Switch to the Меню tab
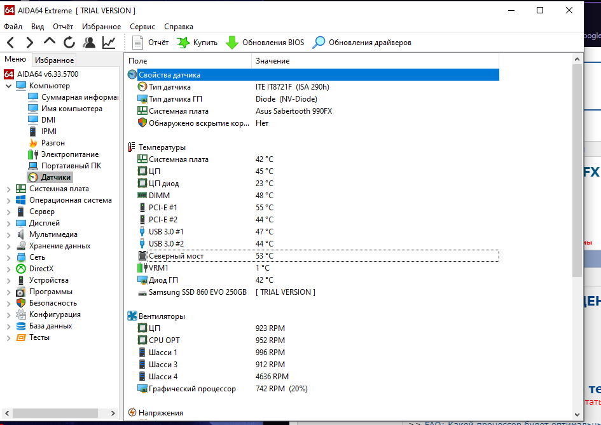 pos(15,59)
